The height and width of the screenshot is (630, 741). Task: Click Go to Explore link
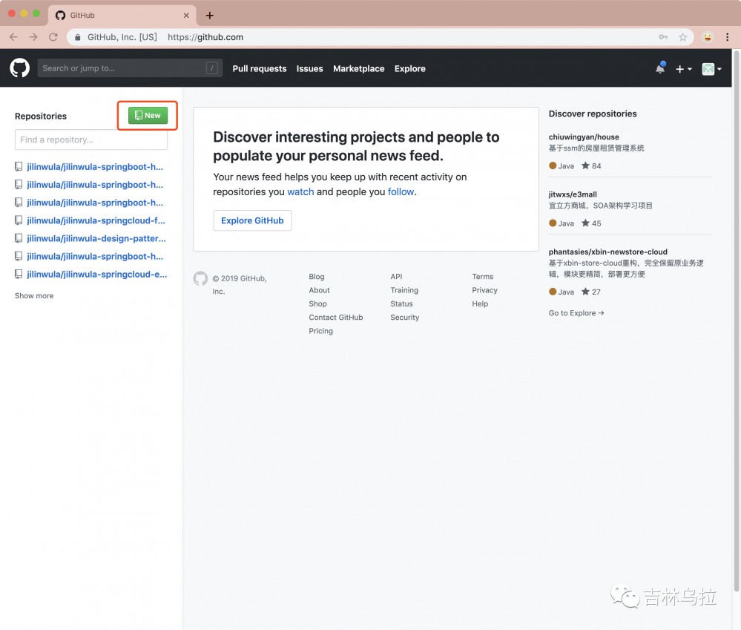[576, 313]
